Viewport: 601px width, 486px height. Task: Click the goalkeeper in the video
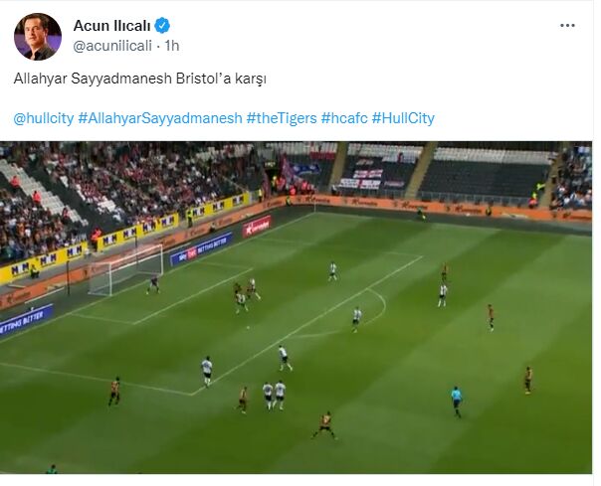(153, 285)
